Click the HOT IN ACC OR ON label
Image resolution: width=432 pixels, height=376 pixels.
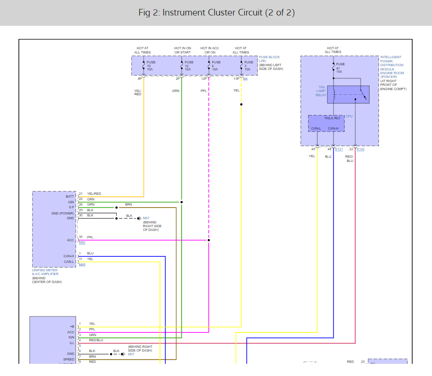tap(210, 50)
